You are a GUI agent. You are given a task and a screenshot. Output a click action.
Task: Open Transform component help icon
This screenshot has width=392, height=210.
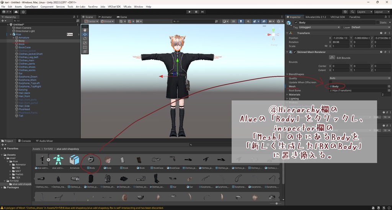coord(381,33)
